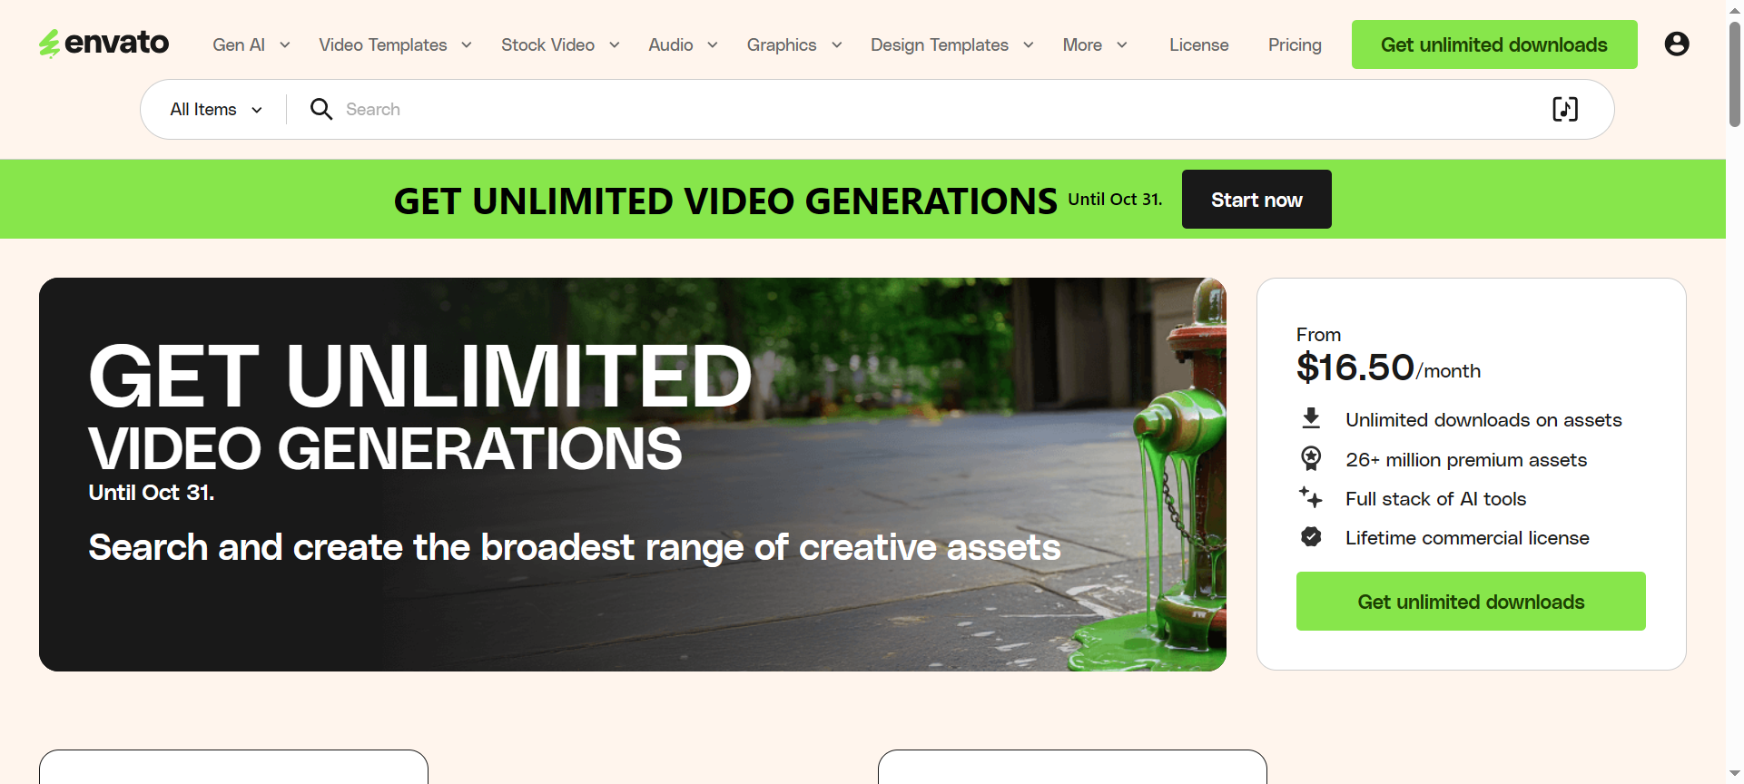
Task: Open the Pricing page
Action: (1295, 44)
